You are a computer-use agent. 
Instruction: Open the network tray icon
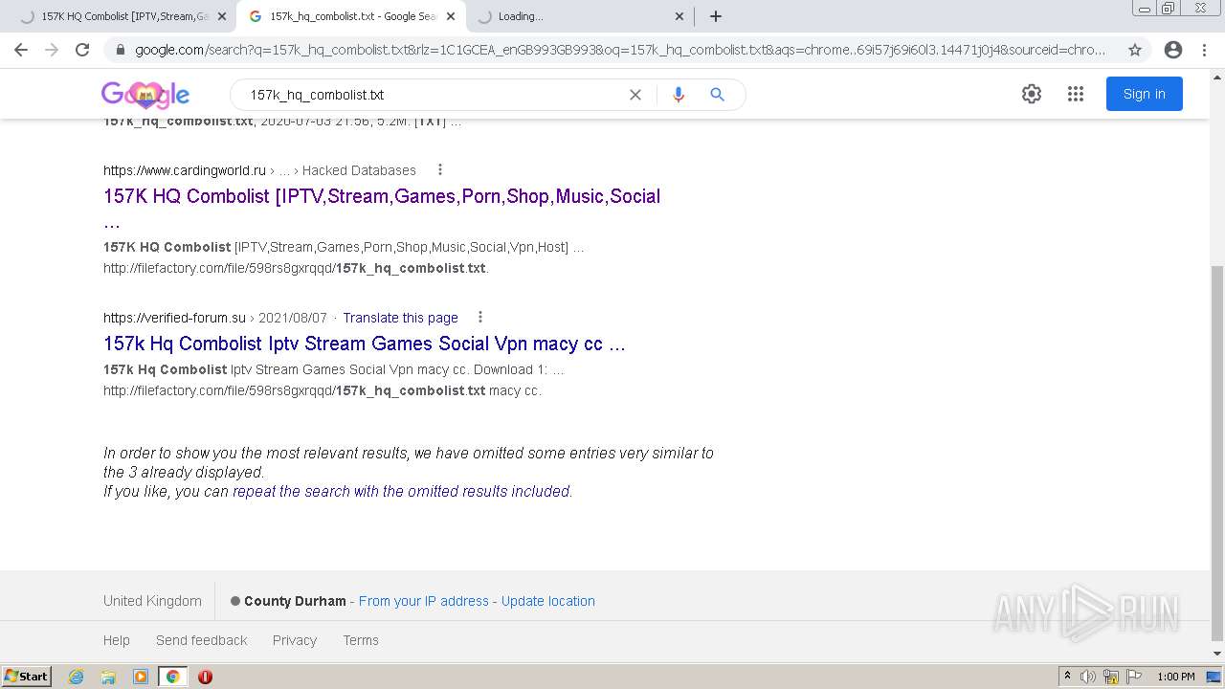(1111, 677)
